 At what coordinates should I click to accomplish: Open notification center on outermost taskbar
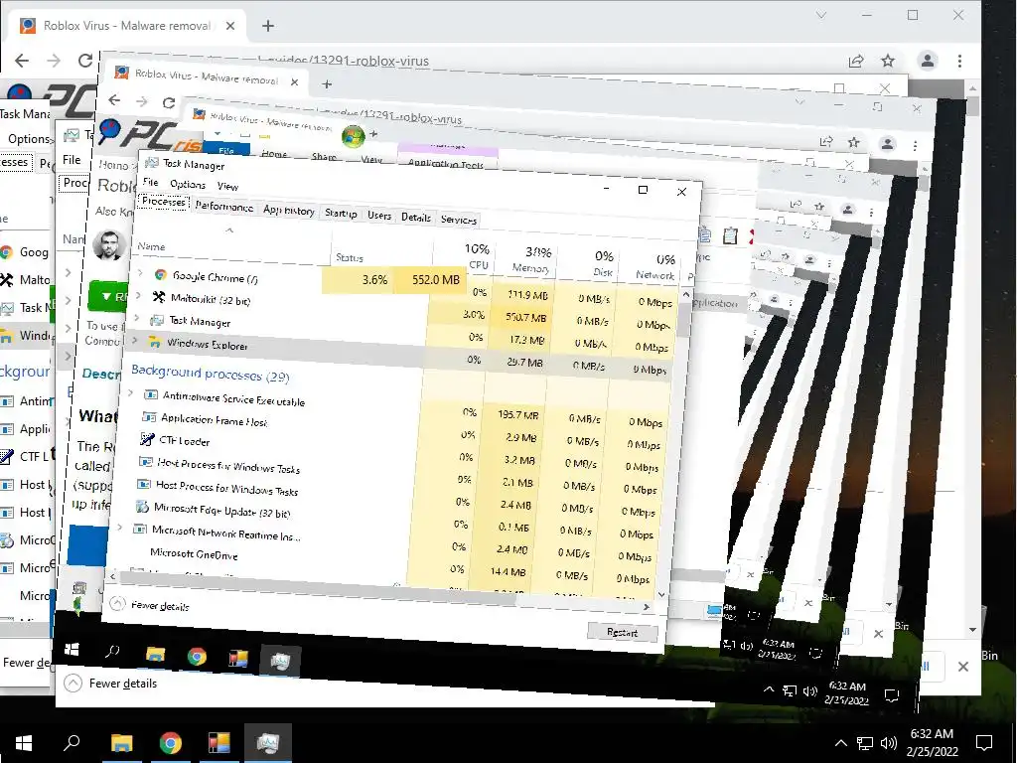[x=984, y=742]
